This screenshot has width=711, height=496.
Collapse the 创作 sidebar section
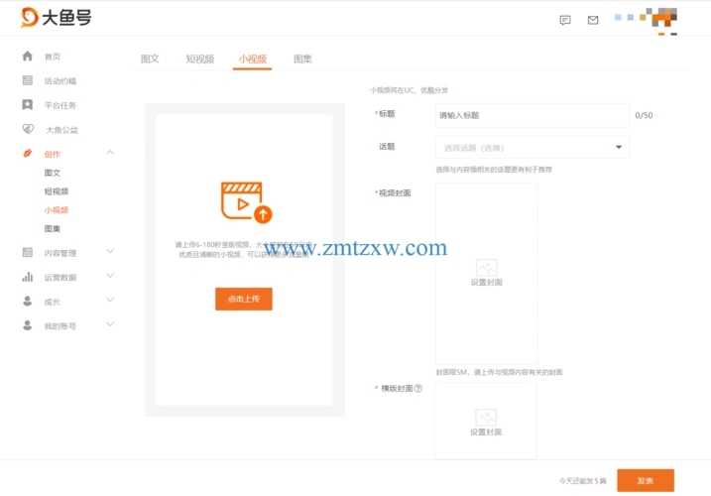pos(110,153)
